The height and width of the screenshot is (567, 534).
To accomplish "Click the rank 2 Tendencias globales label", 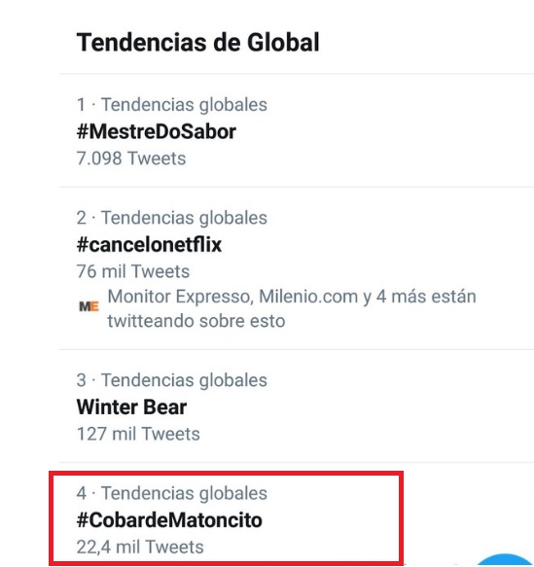I will click(x=172, y=218).
